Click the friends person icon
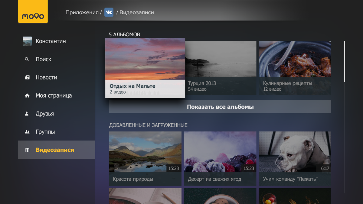This screenshot has height=204, width=363. click(27, 114)
